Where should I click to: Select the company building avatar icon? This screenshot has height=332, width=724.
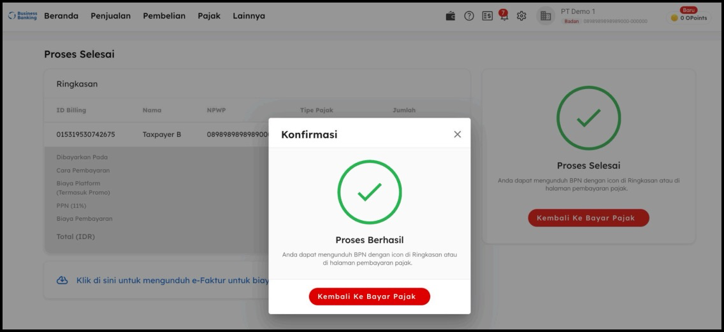pos(546,16)
